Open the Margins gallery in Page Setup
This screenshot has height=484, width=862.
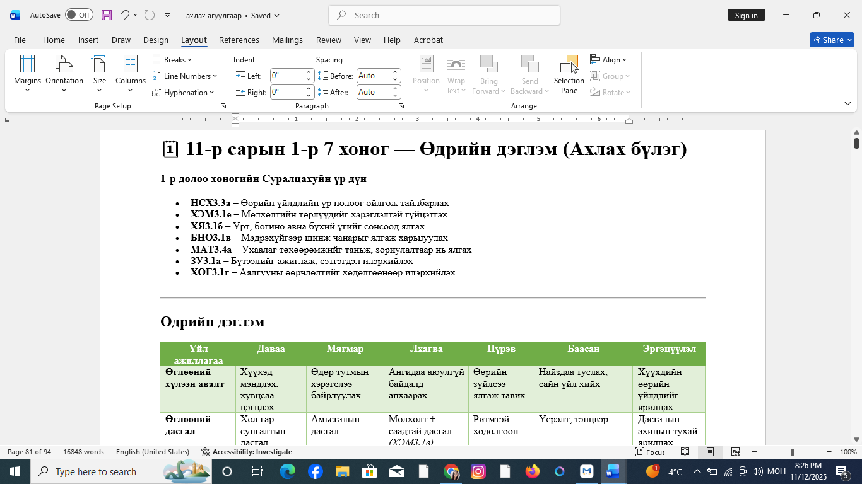27,74
